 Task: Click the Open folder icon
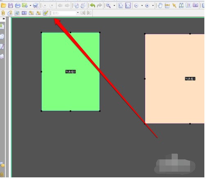tap(3, 6)
